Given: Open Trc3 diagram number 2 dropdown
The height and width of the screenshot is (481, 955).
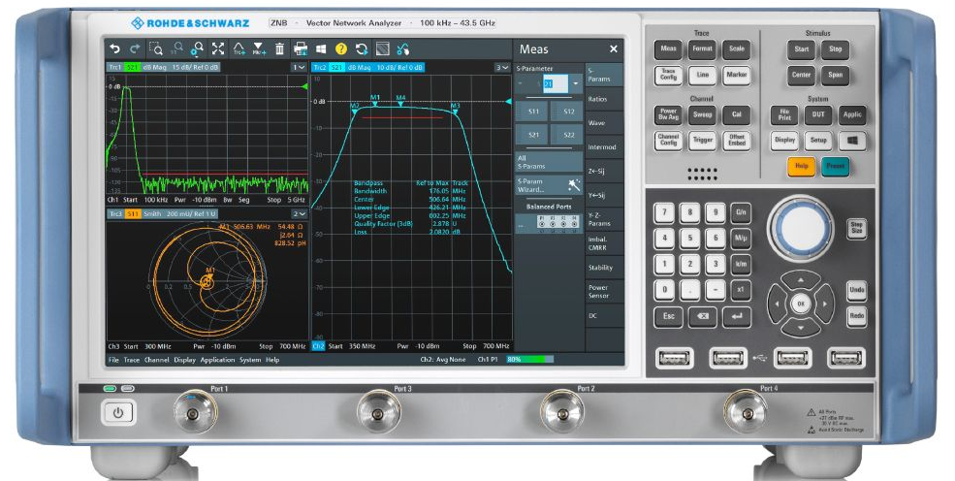Looking at the screenshot, I should (x=299, y=214).
